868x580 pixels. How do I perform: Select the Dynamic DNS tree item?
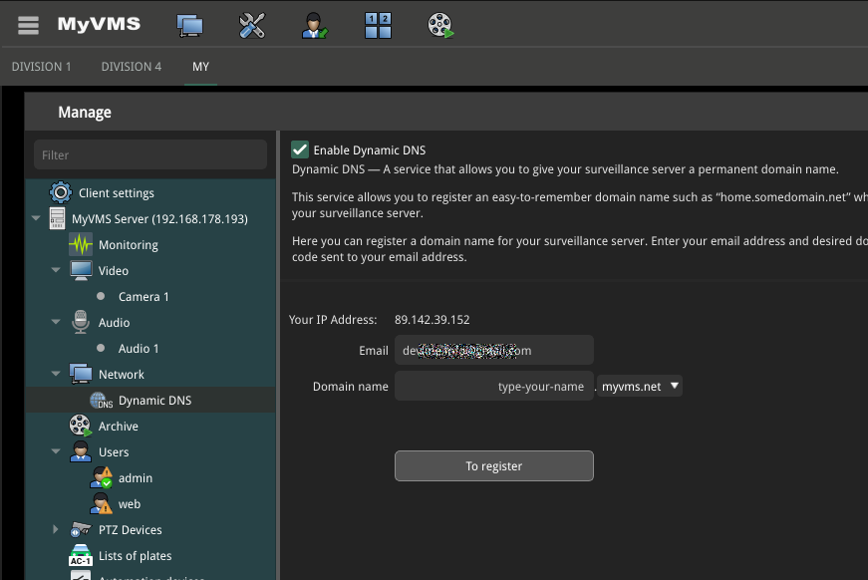(x=154, y=401)
